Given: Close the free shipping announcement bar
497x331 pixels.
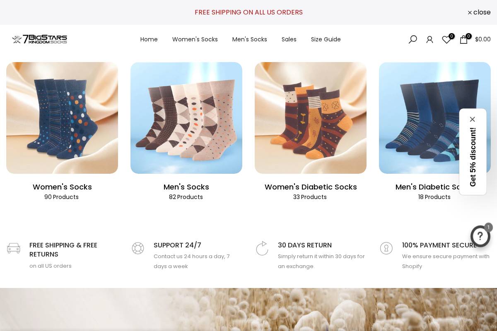Looking at the screenshot, I should click(479, 12).
